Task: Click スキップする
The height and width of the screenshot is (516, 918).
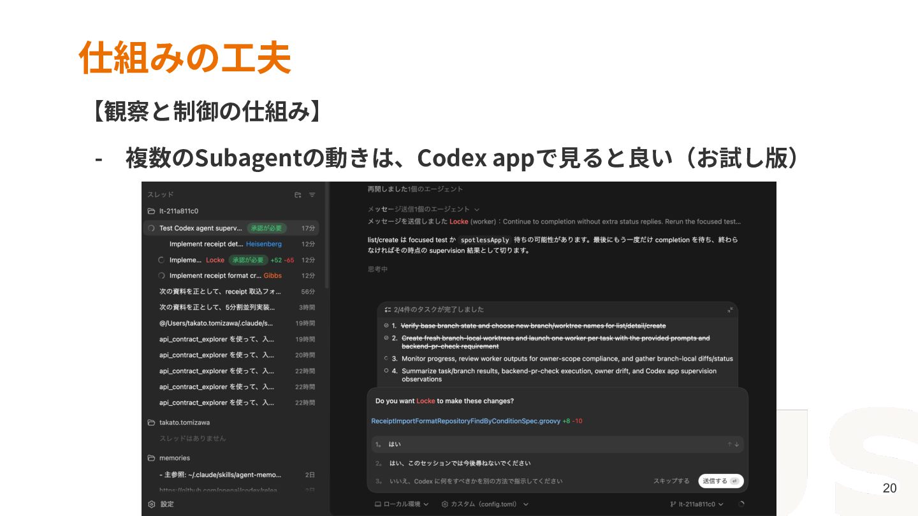Action: (671, 481)
